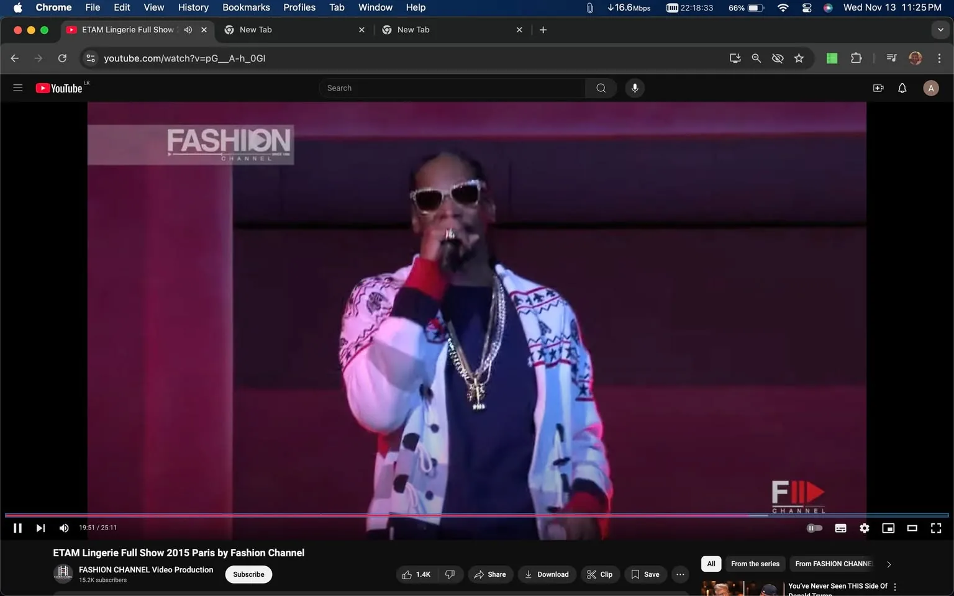Open YouTube notifications bell
Viewport: 954px width, 596px height.
click(901, 88)
